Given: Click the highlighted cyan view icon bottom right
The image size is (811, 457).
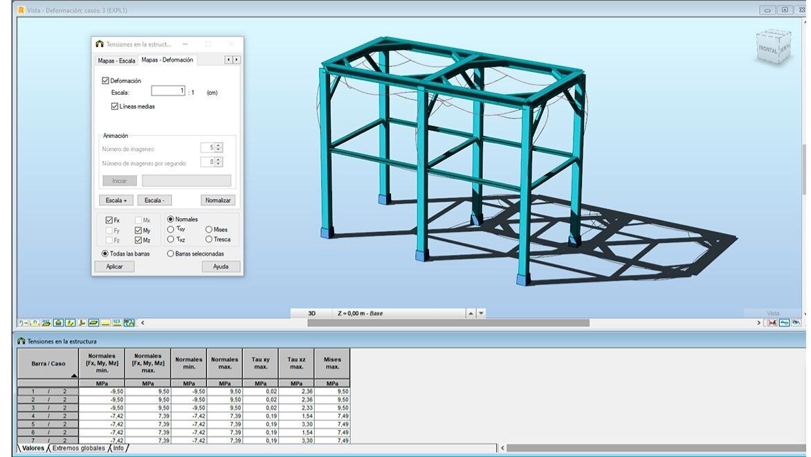Looking at the screenshot, I should (784, 323).
